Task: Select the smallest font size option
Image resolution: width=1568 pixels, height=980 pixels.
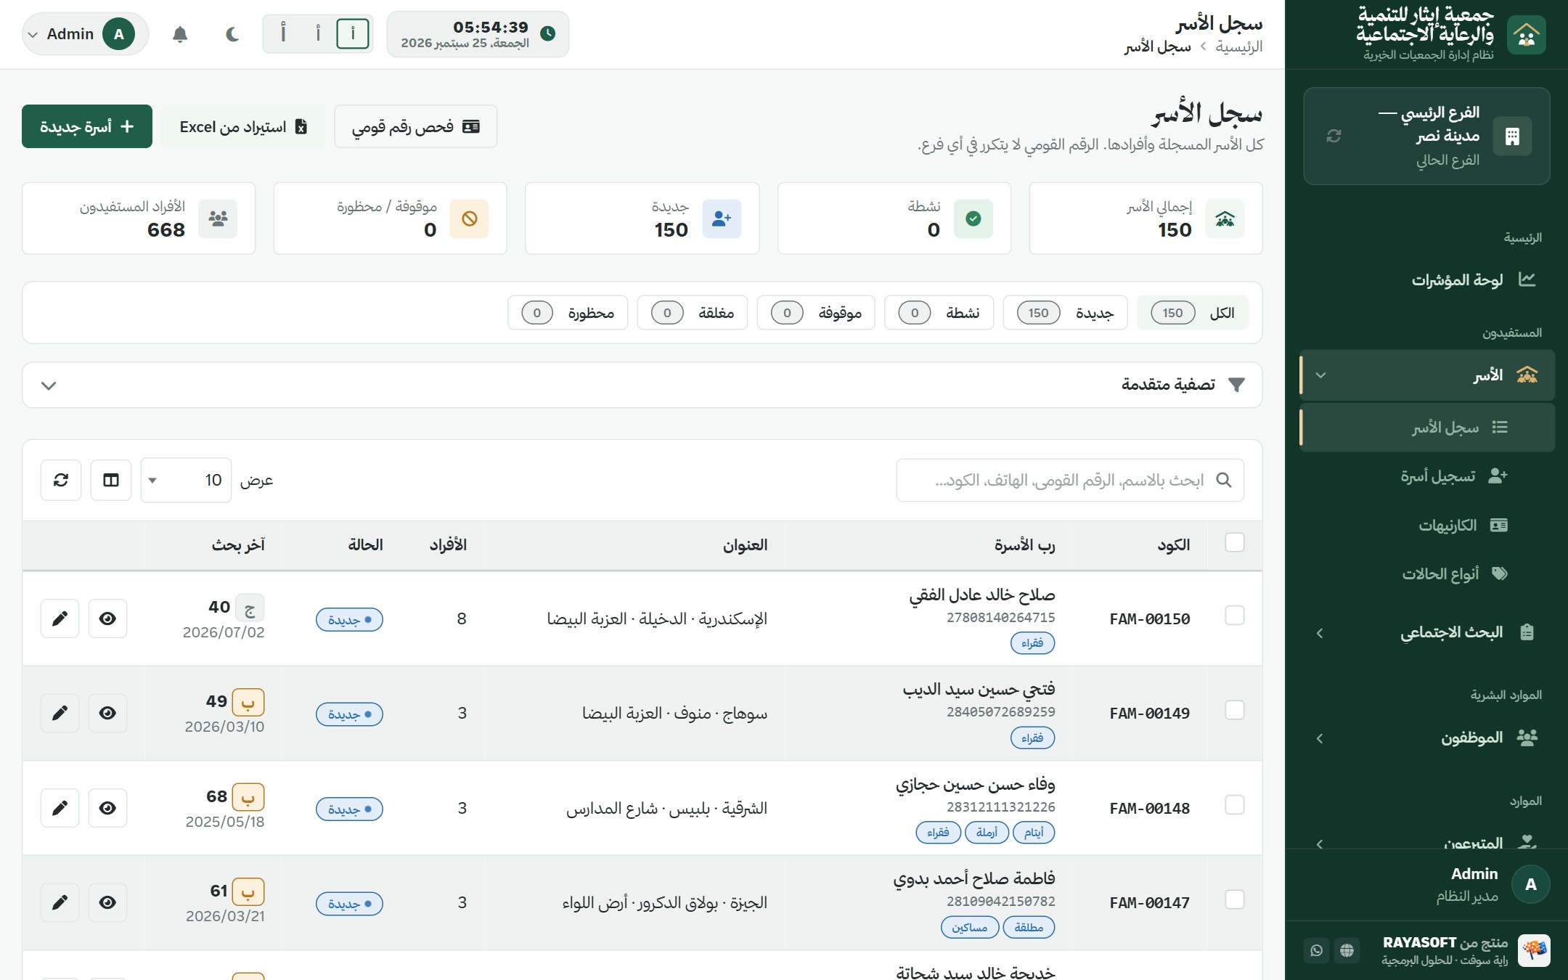Action: click(x=353, y=33)
